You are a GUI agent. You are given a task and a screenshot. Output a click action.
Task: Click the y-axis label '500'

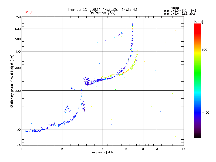18,39
